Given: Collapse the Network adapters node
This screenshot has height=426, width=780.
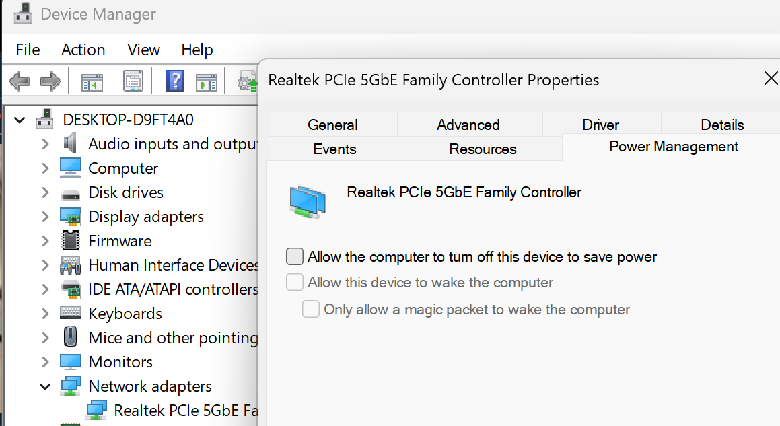Looking at the screenshot, I should [45, 386].
